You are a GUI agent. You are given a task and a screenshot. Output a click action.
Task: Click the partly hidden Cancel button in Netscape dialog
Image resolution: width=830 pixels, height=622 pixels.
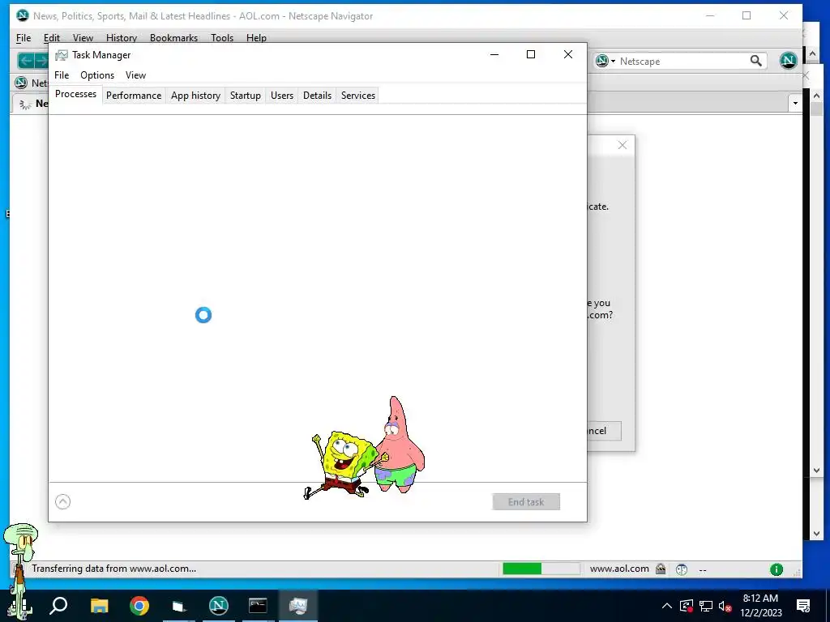point(604,431)
